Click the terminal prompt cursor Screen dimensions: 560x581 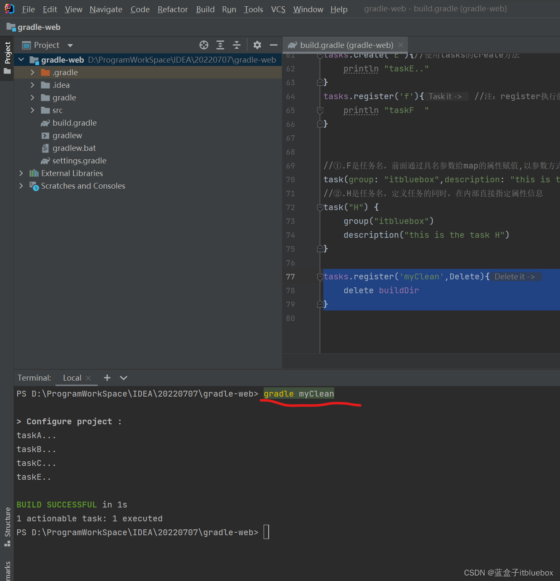tap(266, 532)
